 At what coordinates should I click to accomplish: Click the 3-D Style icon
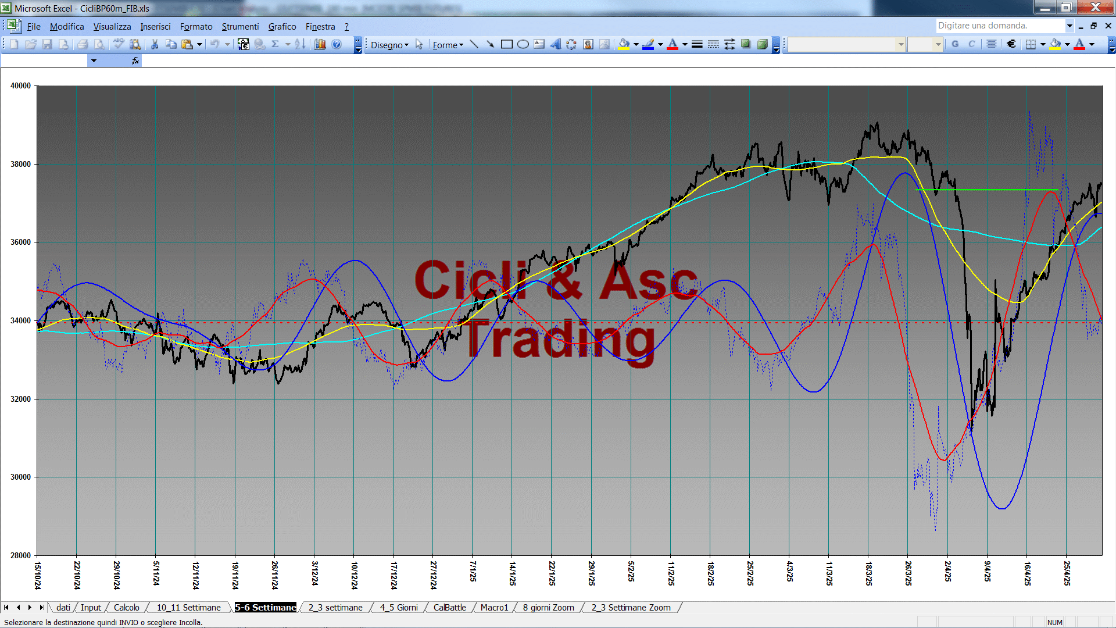pyautogui.click(x=762, y=44)
